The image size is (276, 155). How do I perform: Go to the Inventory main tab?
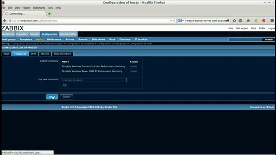pos(22,34)
